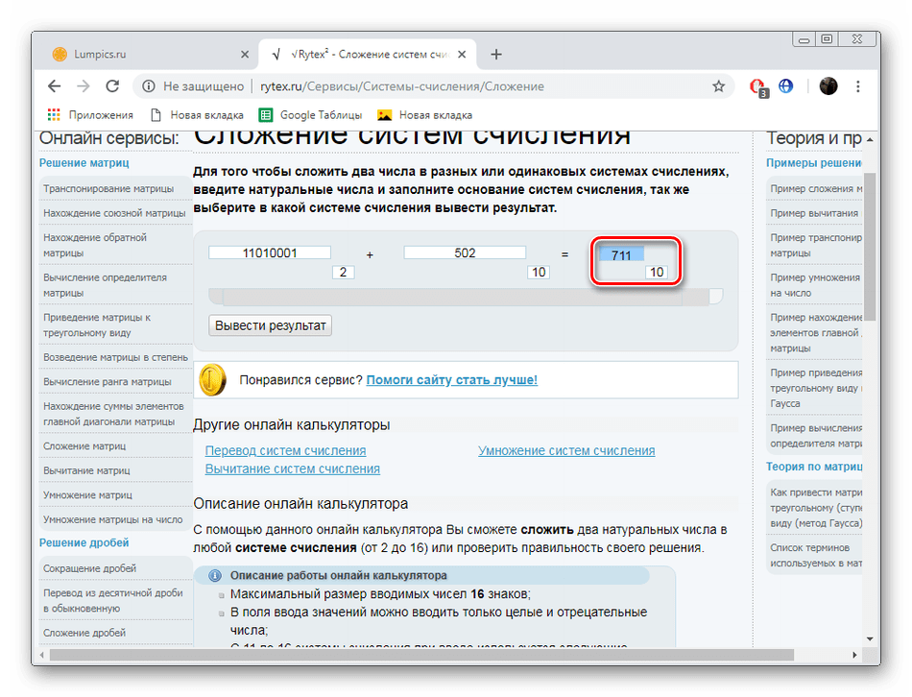912x697 pixels.
Task: Open 'Перевод из десятичной дроби в обыкновенную' item
Action: tap(113, 600)
